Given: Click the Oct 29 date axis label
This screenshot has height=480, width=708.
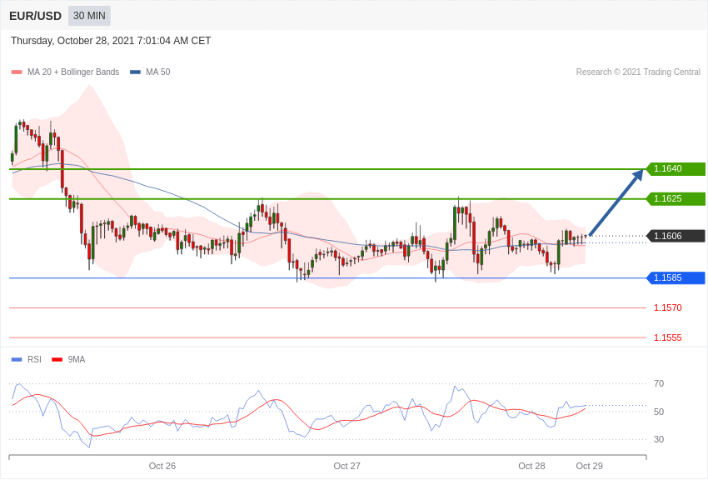Looking at the screenshot, I should coord(589,466).
